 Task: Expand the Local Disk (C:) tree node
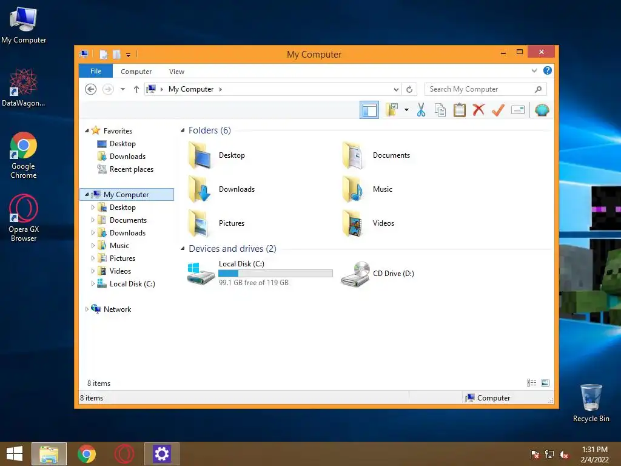pyautogui.click(x=93, y=284)
